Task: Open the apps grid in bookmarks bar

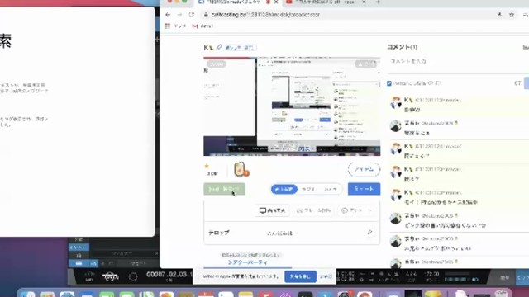Action: click(168, 26)
